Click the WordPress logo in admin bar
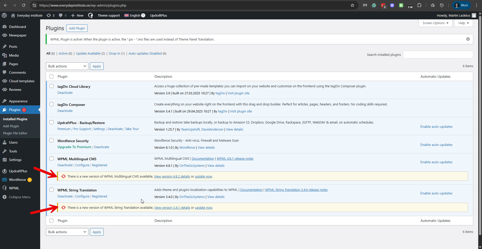Screen dimensions: 482x249 pos(4,15)
